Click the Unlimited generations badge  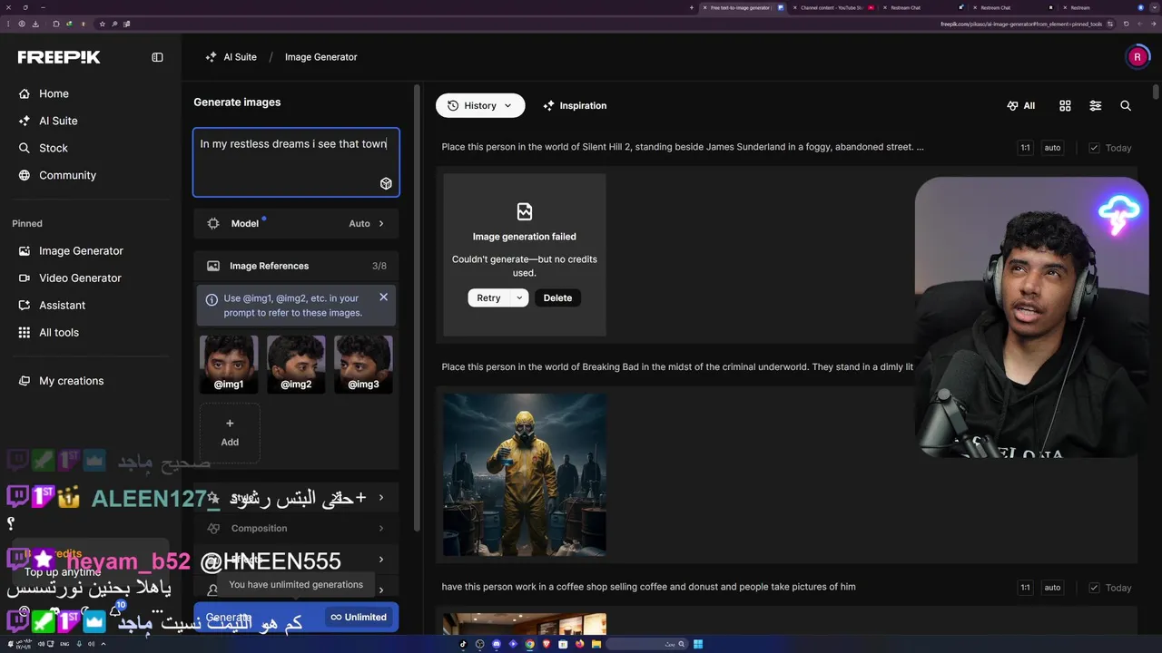point(359,617)
